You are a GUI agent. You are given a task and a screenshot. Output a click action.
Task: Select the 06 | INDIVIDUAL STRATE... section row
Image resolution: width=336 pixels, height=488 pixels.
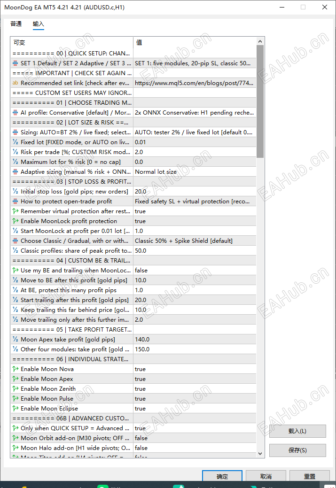click(x=133, y=359)
